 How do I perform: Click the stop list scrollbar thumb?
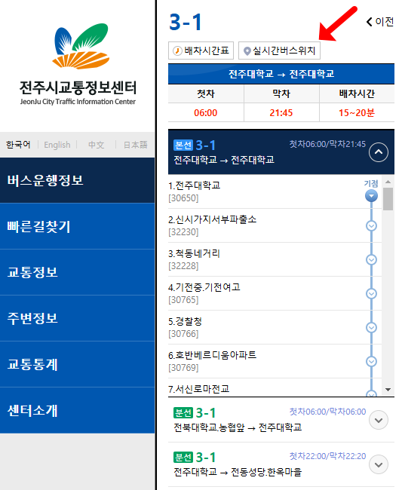(388, 199)
